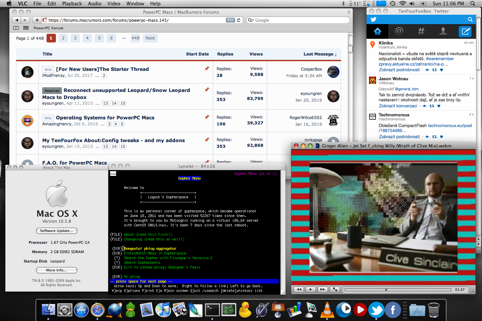
Task: Show all bookmarks via open-book icon
Action: tap(16, 28)
